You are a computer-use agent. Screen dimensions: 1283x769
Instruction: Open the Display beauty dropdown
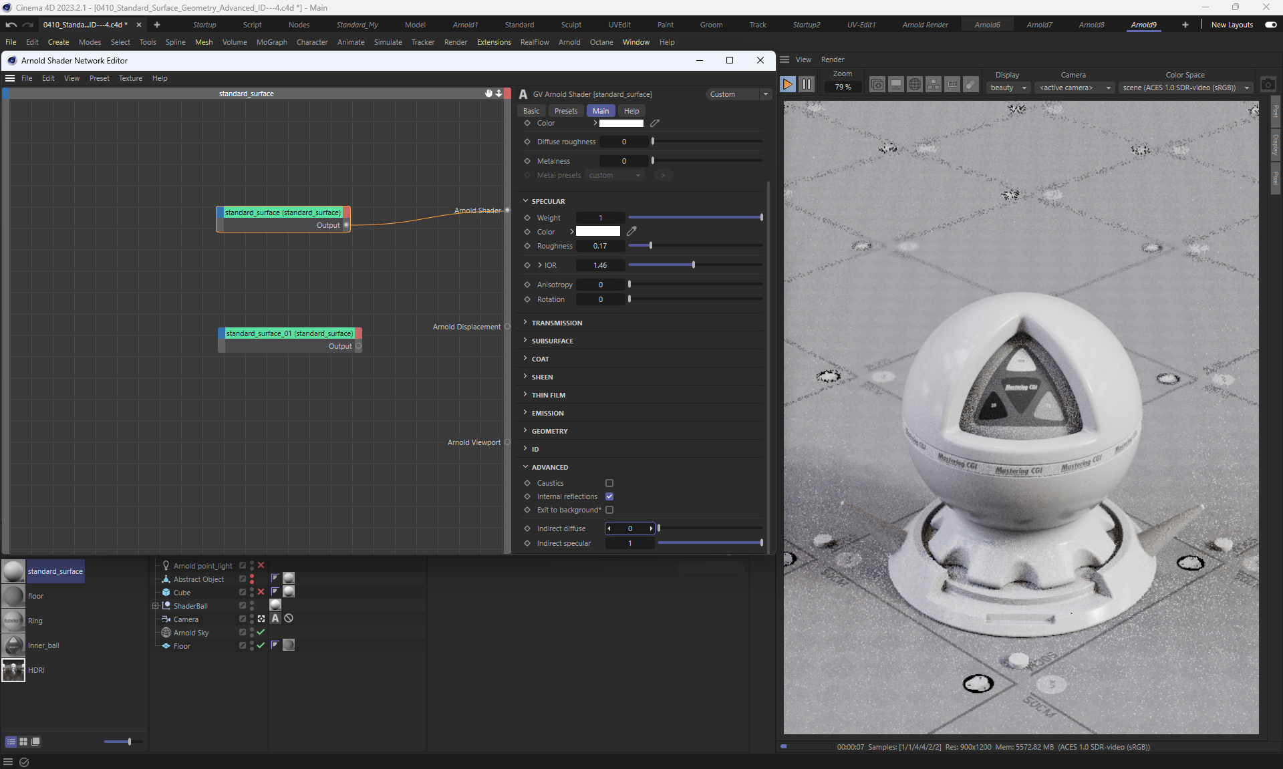[x=1008, y=88]
